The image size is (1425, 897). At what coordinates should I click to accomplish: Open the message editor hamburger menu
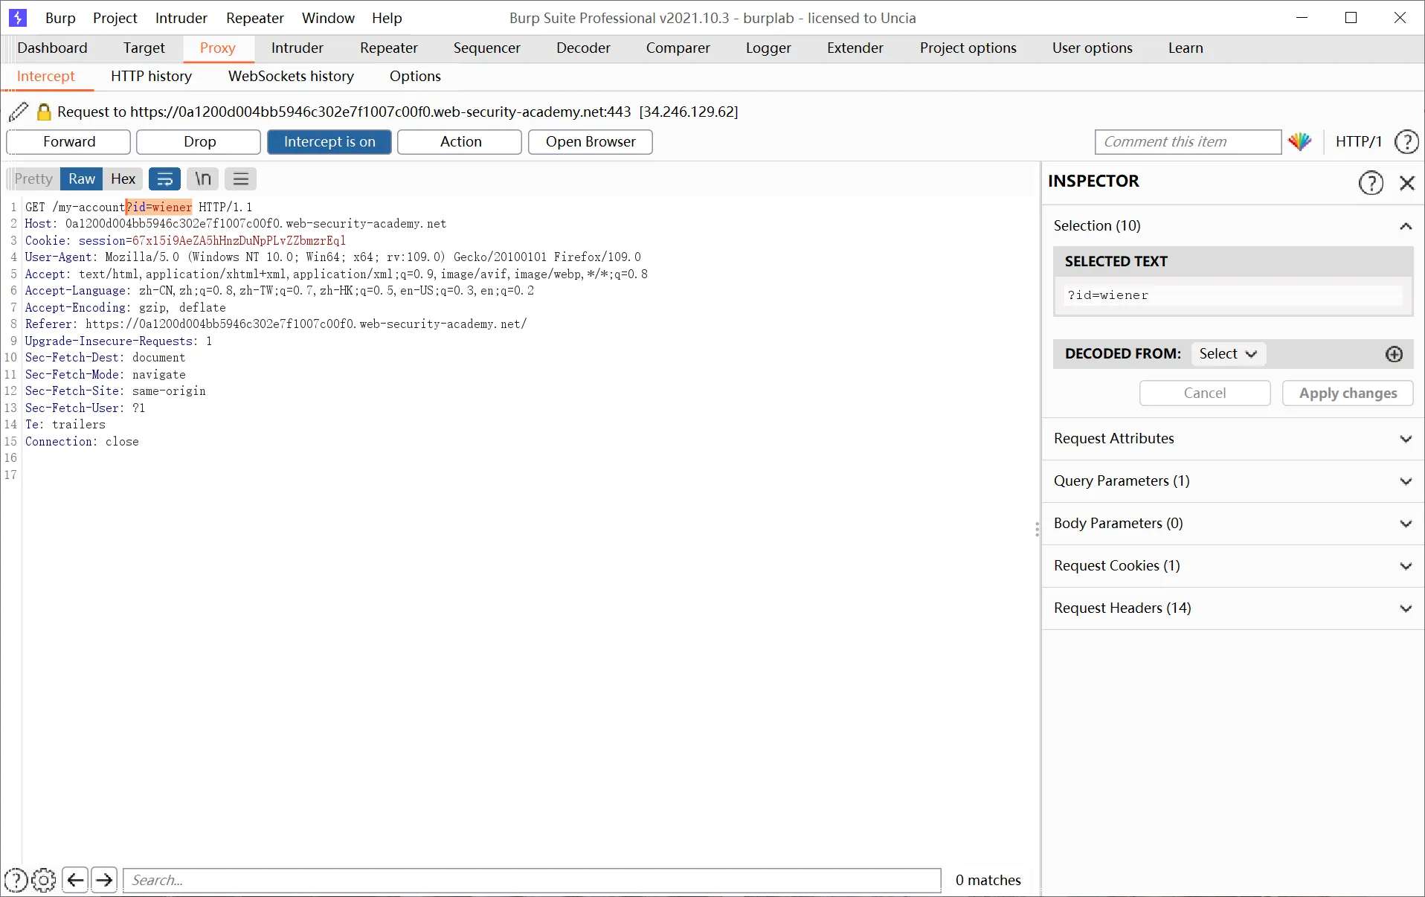(241, 179)
